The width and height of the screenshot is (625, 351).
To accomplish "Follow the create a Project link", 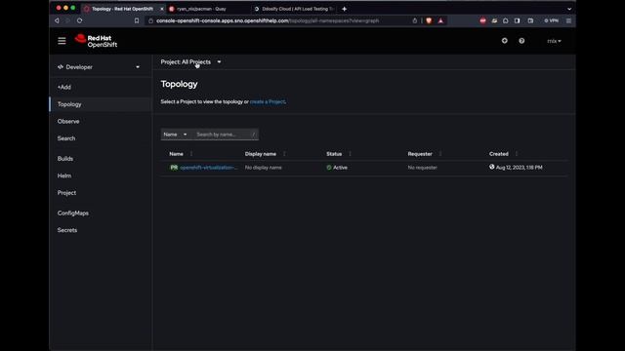I will click(x=268, y=101).
